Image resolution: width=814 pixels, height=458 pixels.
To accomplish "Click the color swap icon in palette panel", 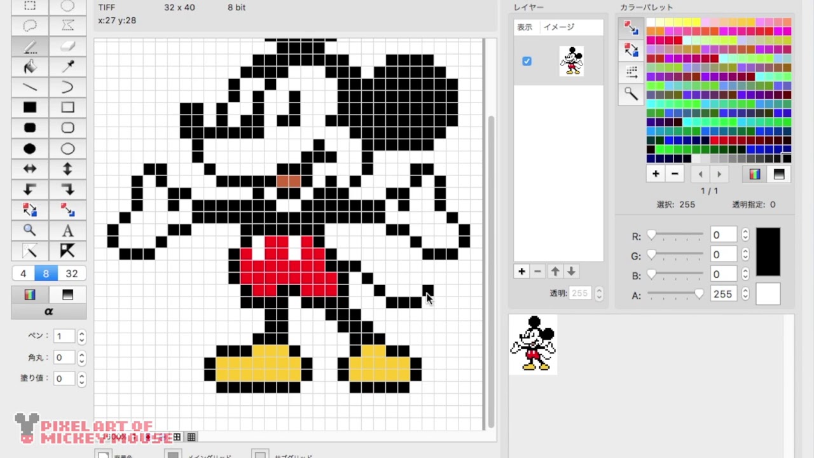I will coord(631,27).
